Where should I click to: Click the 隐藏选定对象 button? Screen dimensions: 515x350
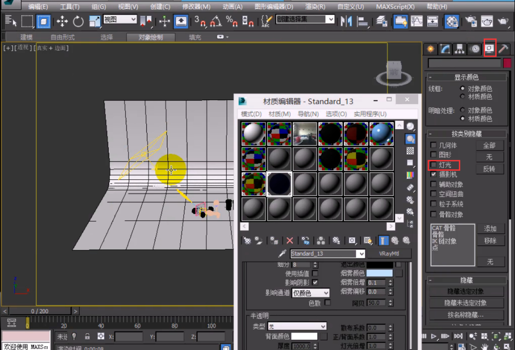[x=465, y=291]
